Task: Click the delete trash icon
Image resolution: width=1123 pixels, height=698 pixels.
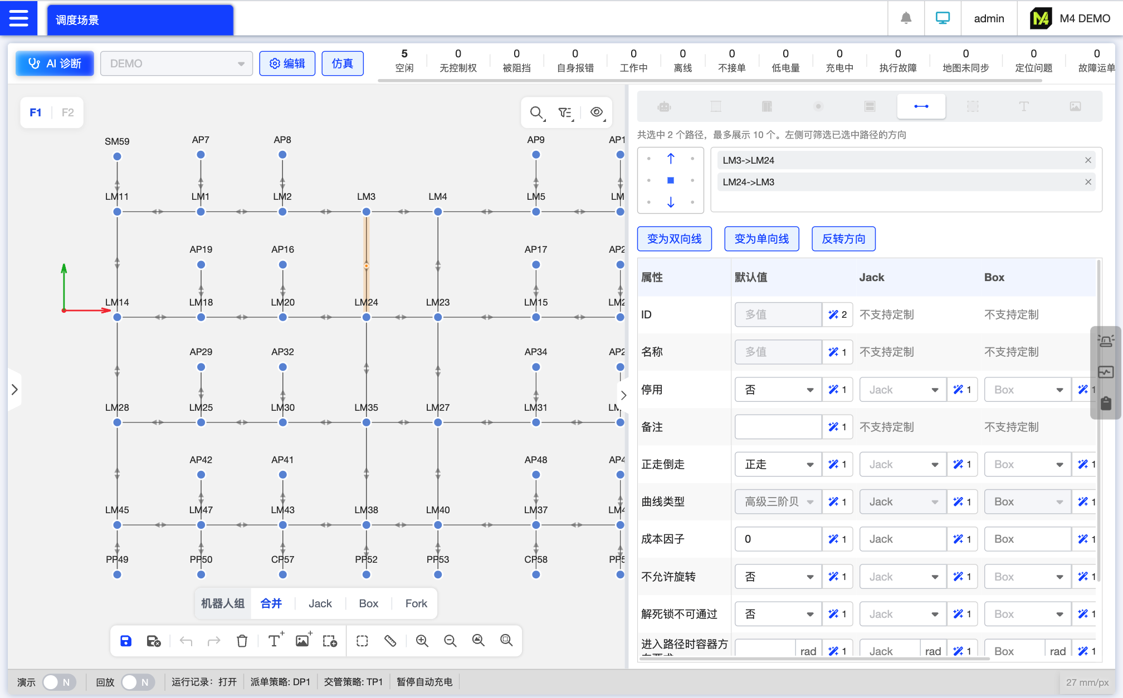Action: [x=242, y=641]
